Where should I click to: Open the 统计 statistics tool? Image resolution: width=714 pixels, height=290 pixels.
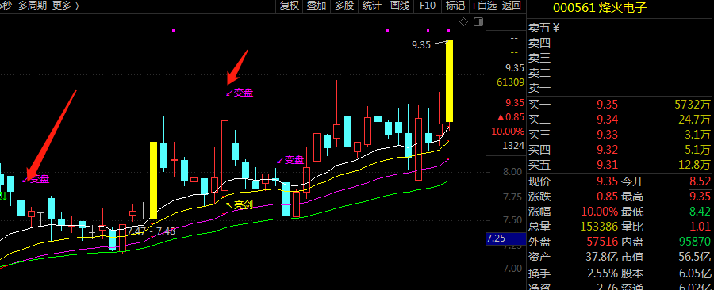(x=372, y=6)
